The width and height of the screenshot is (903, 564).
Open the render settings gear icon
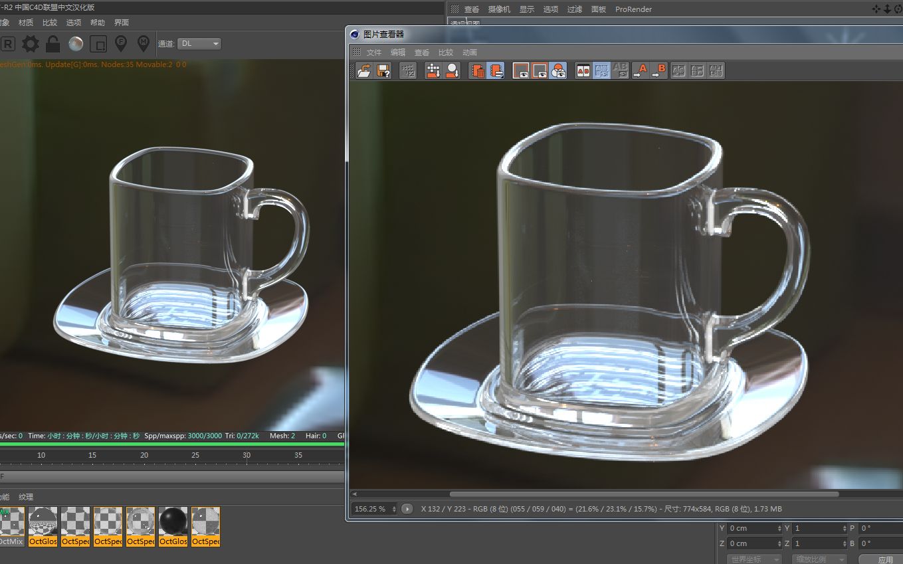tap(29, 43)
